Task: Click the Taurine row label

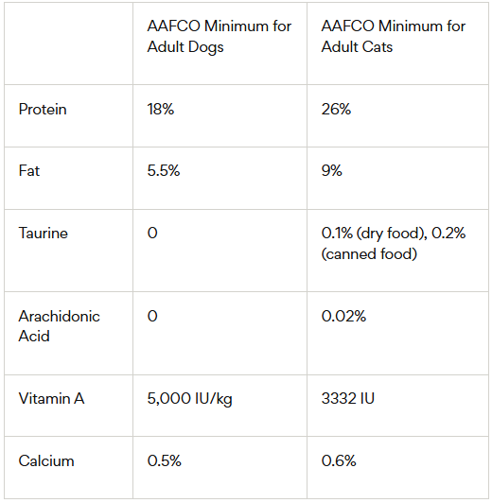Action: click(x=44, y=233)
